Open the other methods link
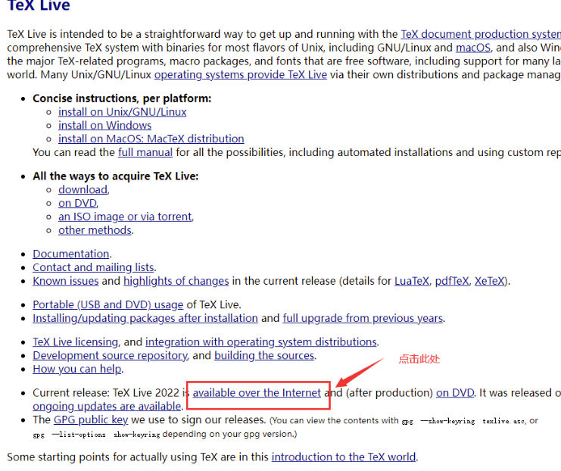561x471 pixels. [95, 230]
